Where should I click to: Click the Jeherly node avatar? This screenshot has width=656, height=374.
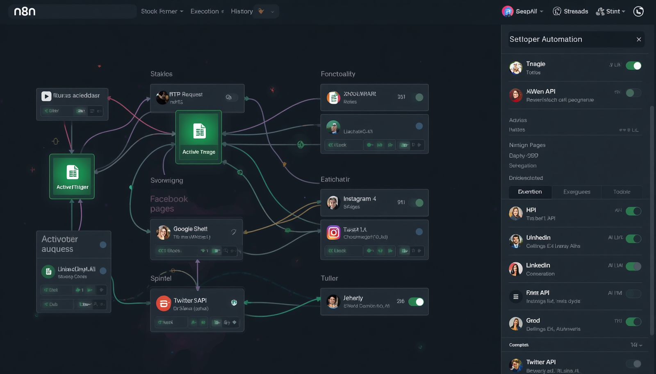333,302
